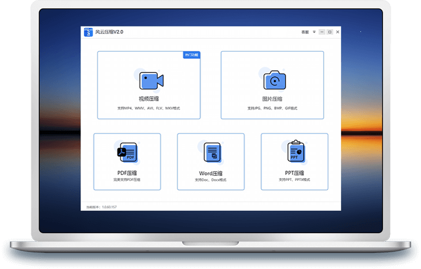The width and height of the screenshot is (421, 269).
Task: Open the PDF压缩 text label
Action: coord(127,173)
